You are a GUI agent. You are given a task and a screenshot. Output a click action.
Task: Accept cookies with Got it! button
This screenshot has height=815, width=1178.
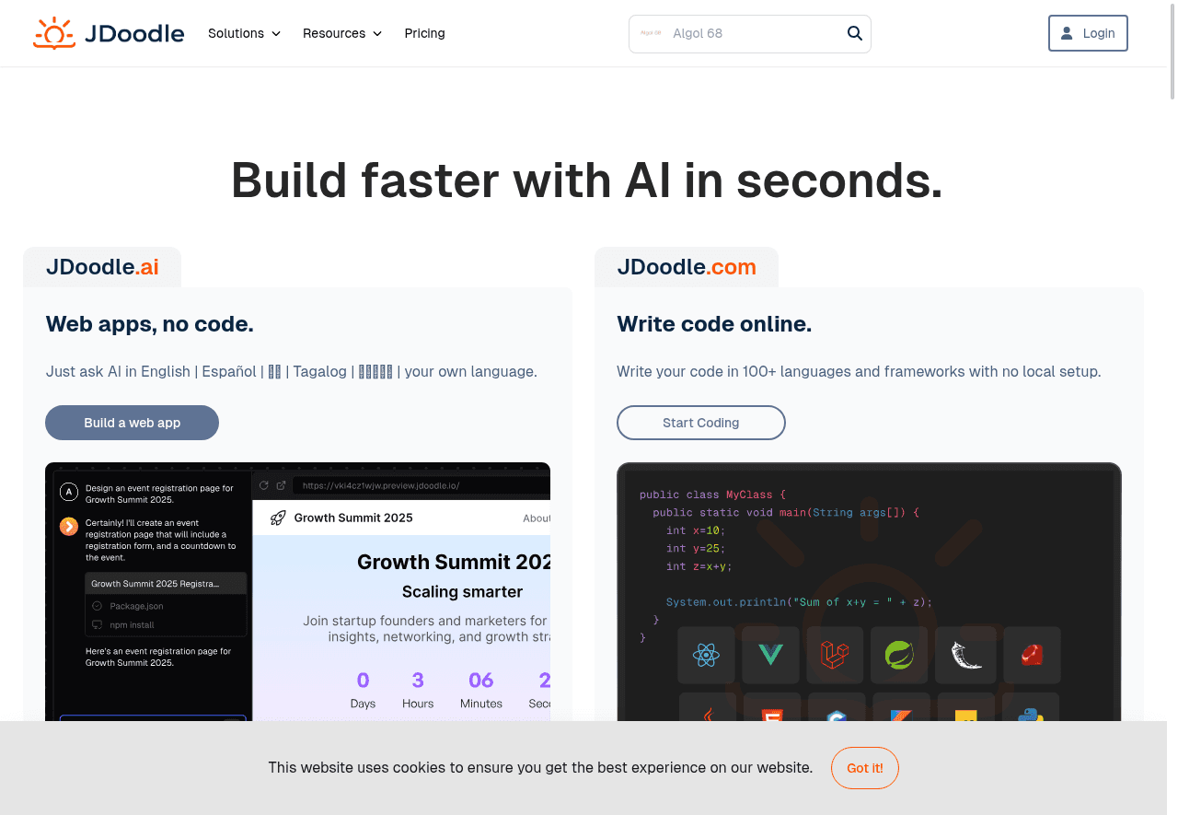tap(864, 768)
